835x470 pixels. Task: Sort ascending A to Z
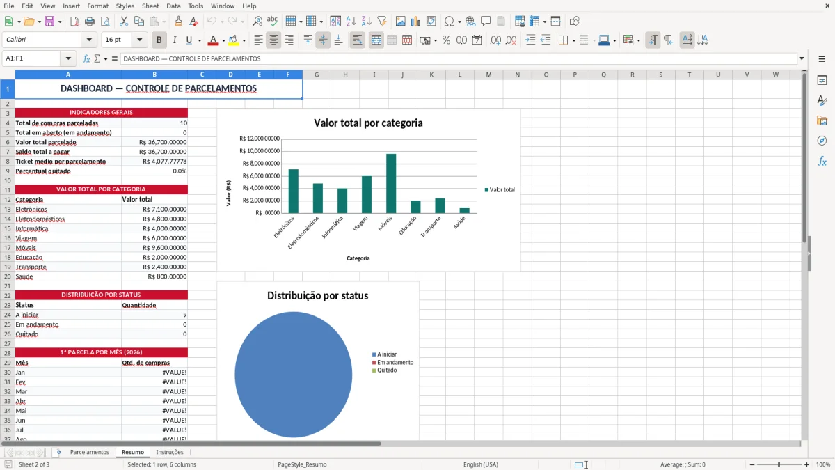351,22
